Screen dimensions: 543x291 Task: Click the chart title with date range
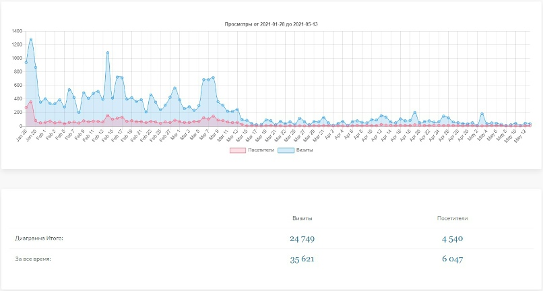[x=271, y=24]
